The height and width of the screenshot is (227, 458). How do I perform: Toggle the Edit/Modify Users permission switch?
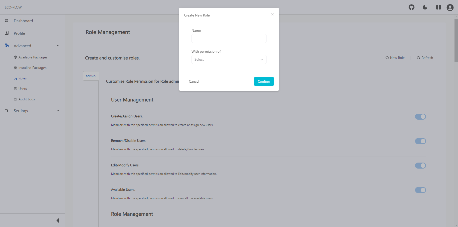[421, 166]
